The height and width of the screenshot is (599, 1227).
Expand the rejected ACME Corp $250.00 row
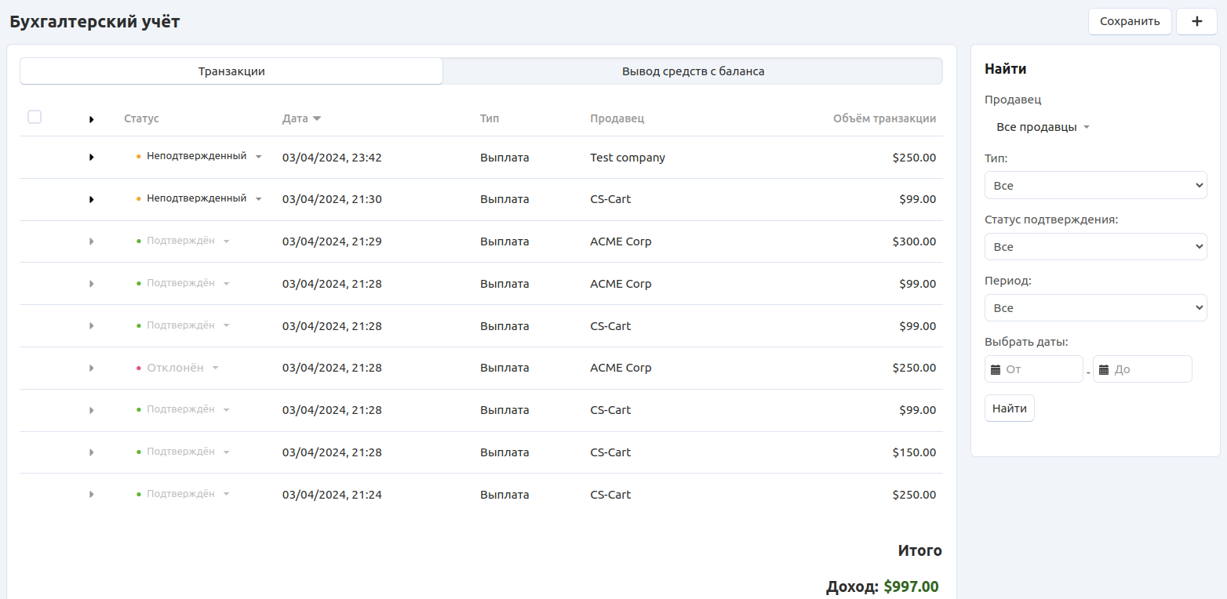pos(92,368)
